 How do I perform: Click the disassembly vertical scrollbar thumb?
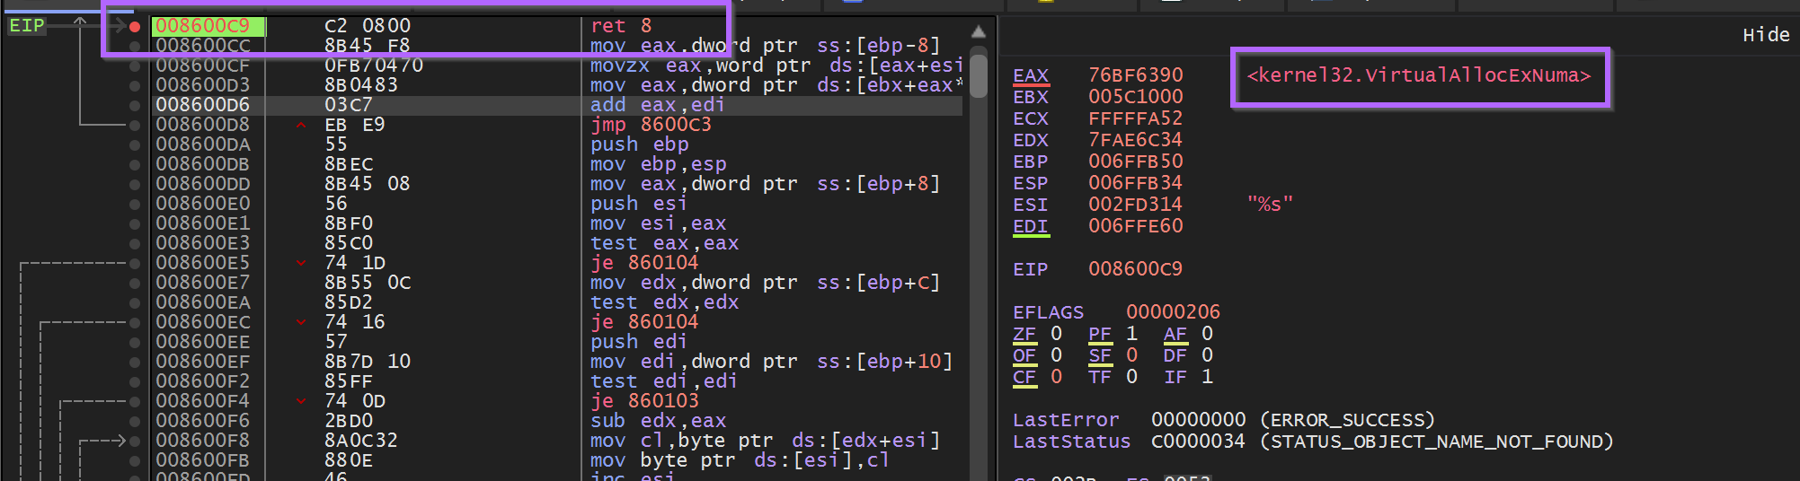click(979, 78)
